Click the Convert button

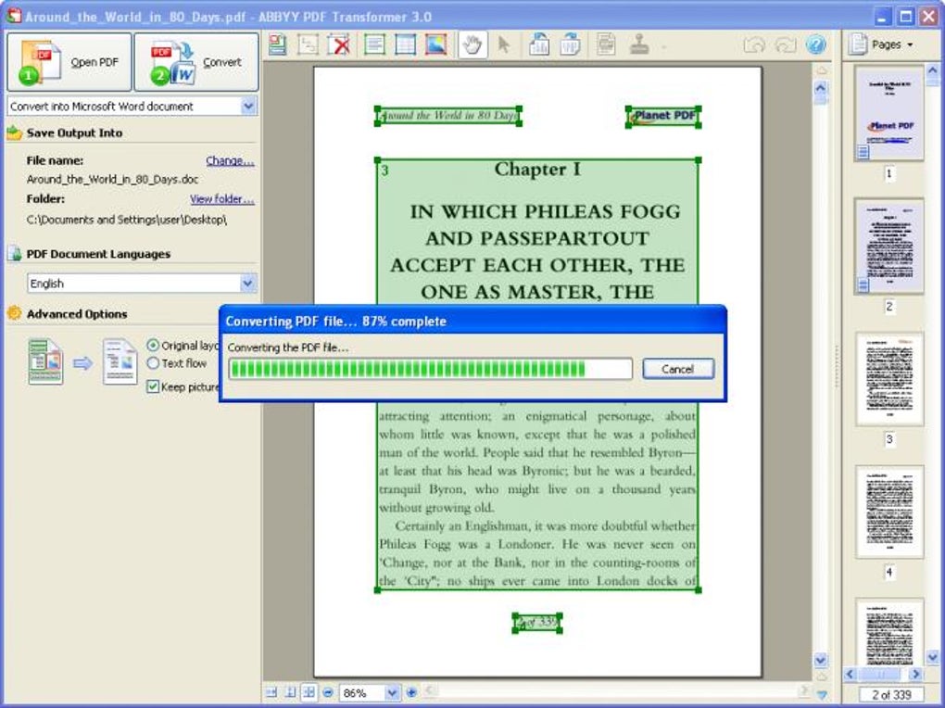point(195,62)
